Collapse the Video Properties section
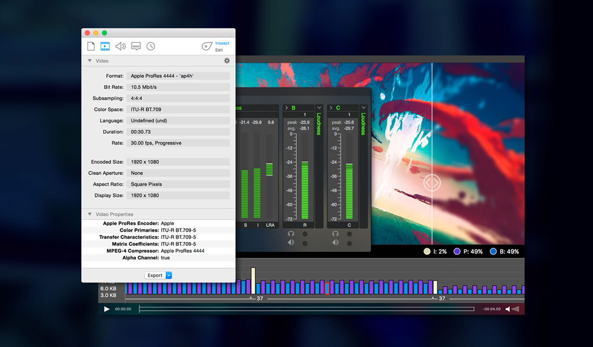Image resolution: width=593 pixels, height=347 pixels. point(90,214)
